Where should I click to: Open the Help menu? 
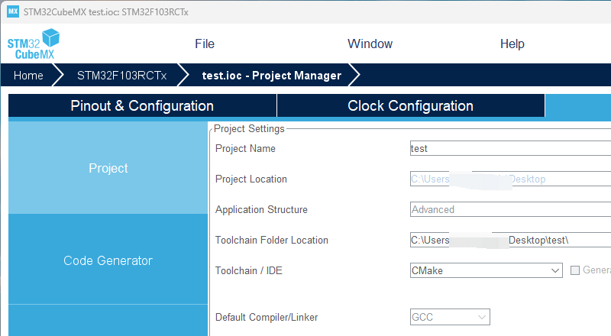click(512, 44)
